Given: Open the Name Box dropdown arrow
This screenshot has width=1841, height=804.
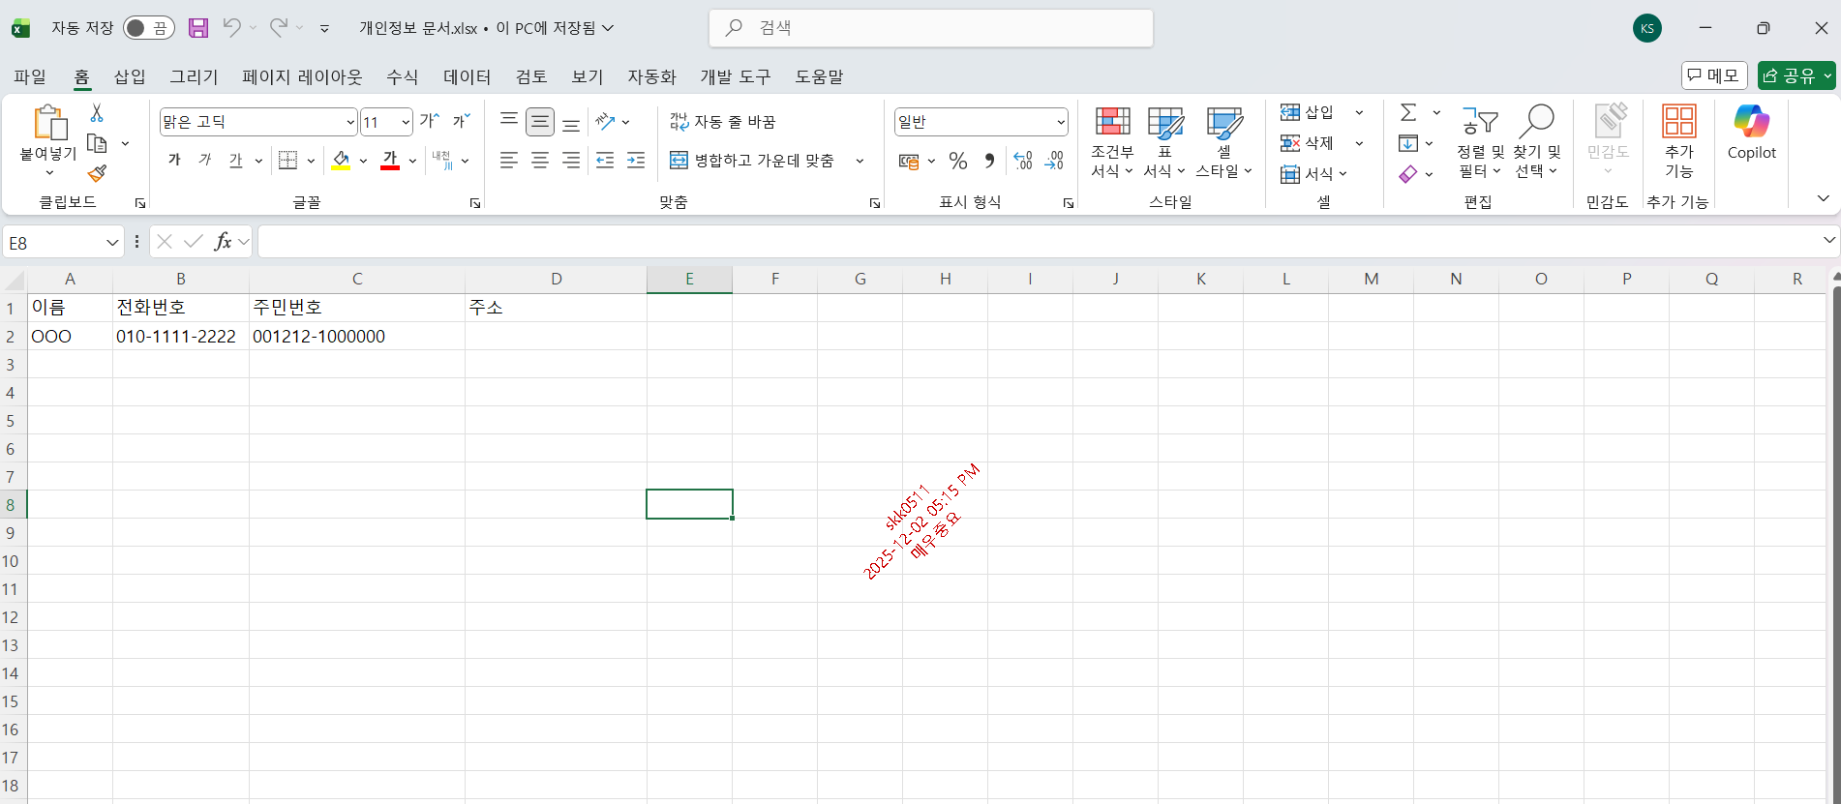Looking at the screenshot, I should (112, 243).
